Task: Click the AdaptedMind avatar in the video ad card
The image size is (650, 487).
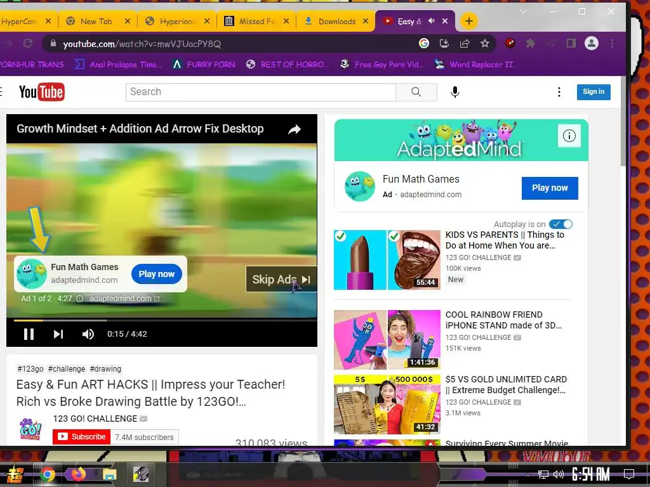Action: point(32,274)
